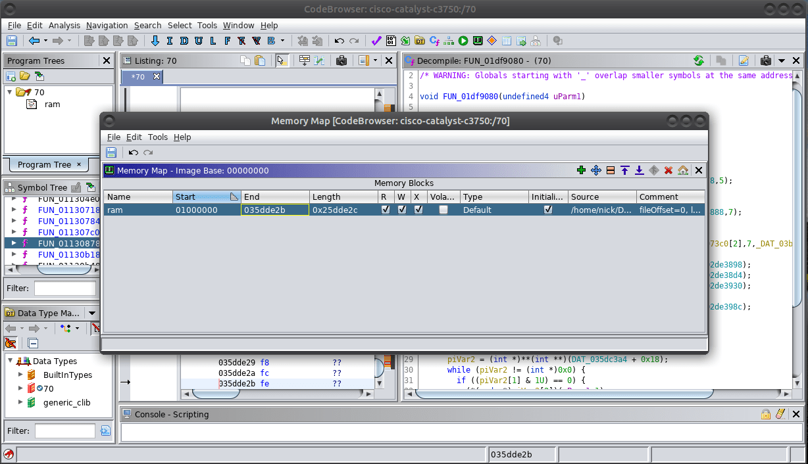Expand the BuiltInTypes node in Data Types

pos(22,375)
